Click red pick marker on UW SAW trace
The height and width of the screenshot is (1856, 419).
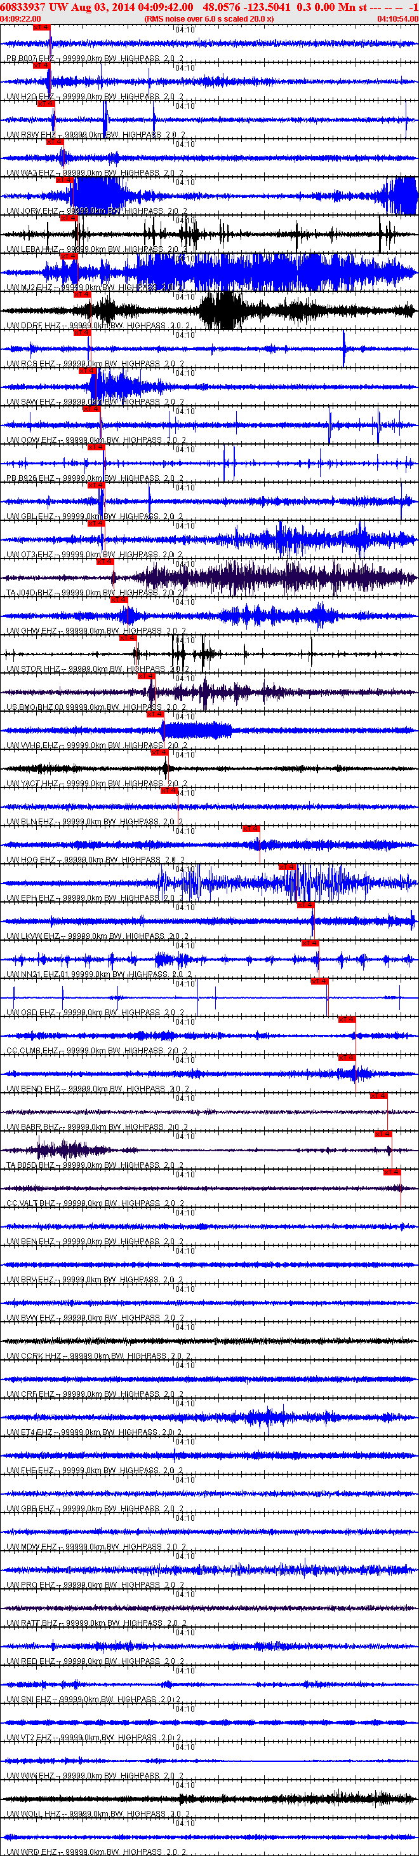pos(87,371)
